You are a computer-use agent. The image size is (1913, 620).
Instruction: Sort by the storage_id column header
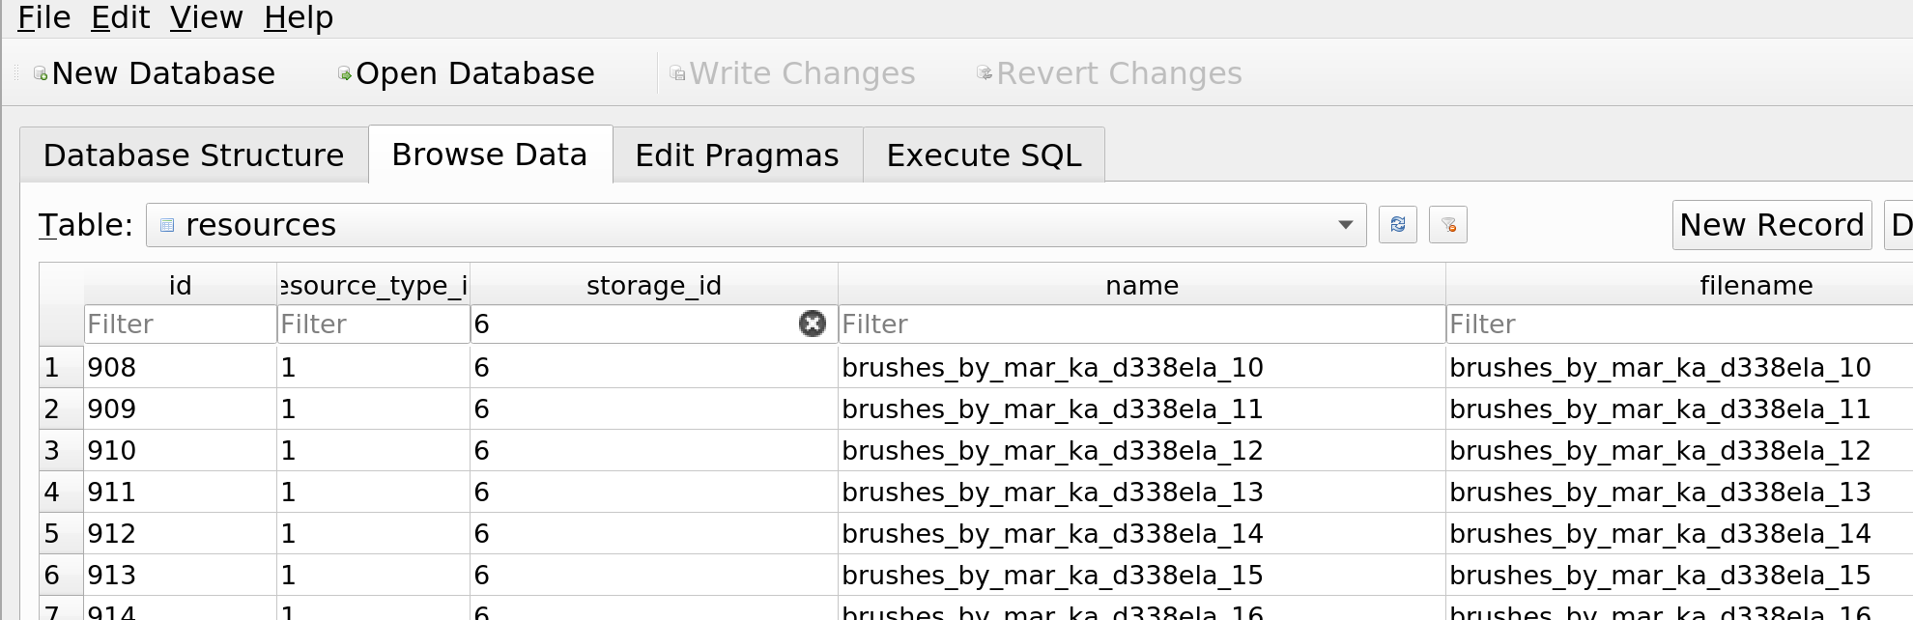point(653,286)
